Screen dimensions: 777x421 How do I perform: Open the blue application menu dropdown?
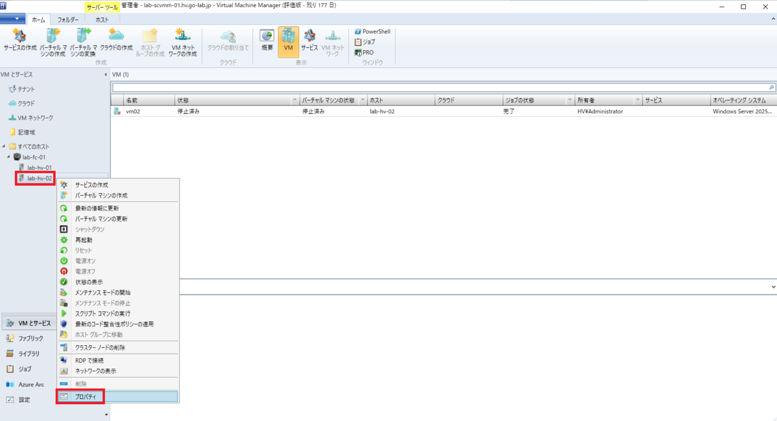[x=13, y=19]
